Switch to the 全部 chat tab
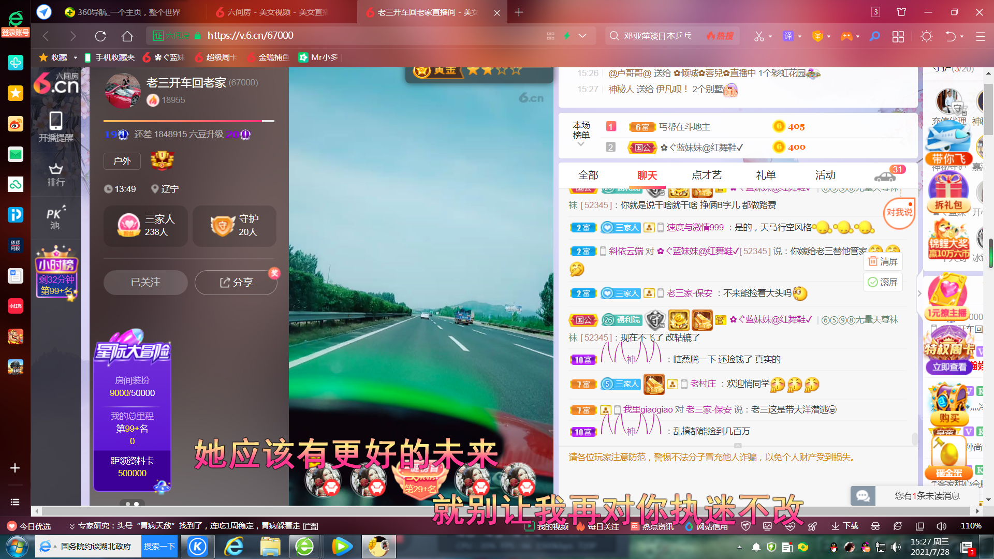 pyautogui.click(x=588, y=175)
